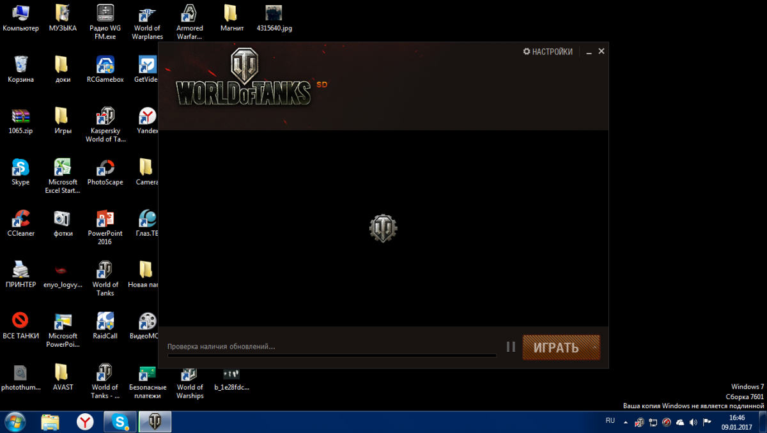Open Yandex browser from taskbar
Image resolution: width=767 pixels, height=433 pixels.
(85, 422)
